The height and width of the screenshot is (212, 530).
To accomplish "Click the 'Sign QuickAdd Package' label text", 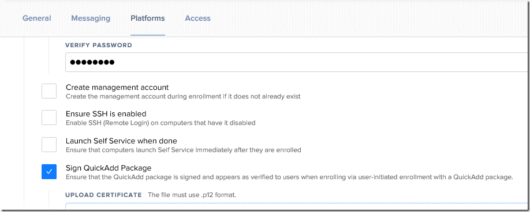I will click(x=109, y=168).
